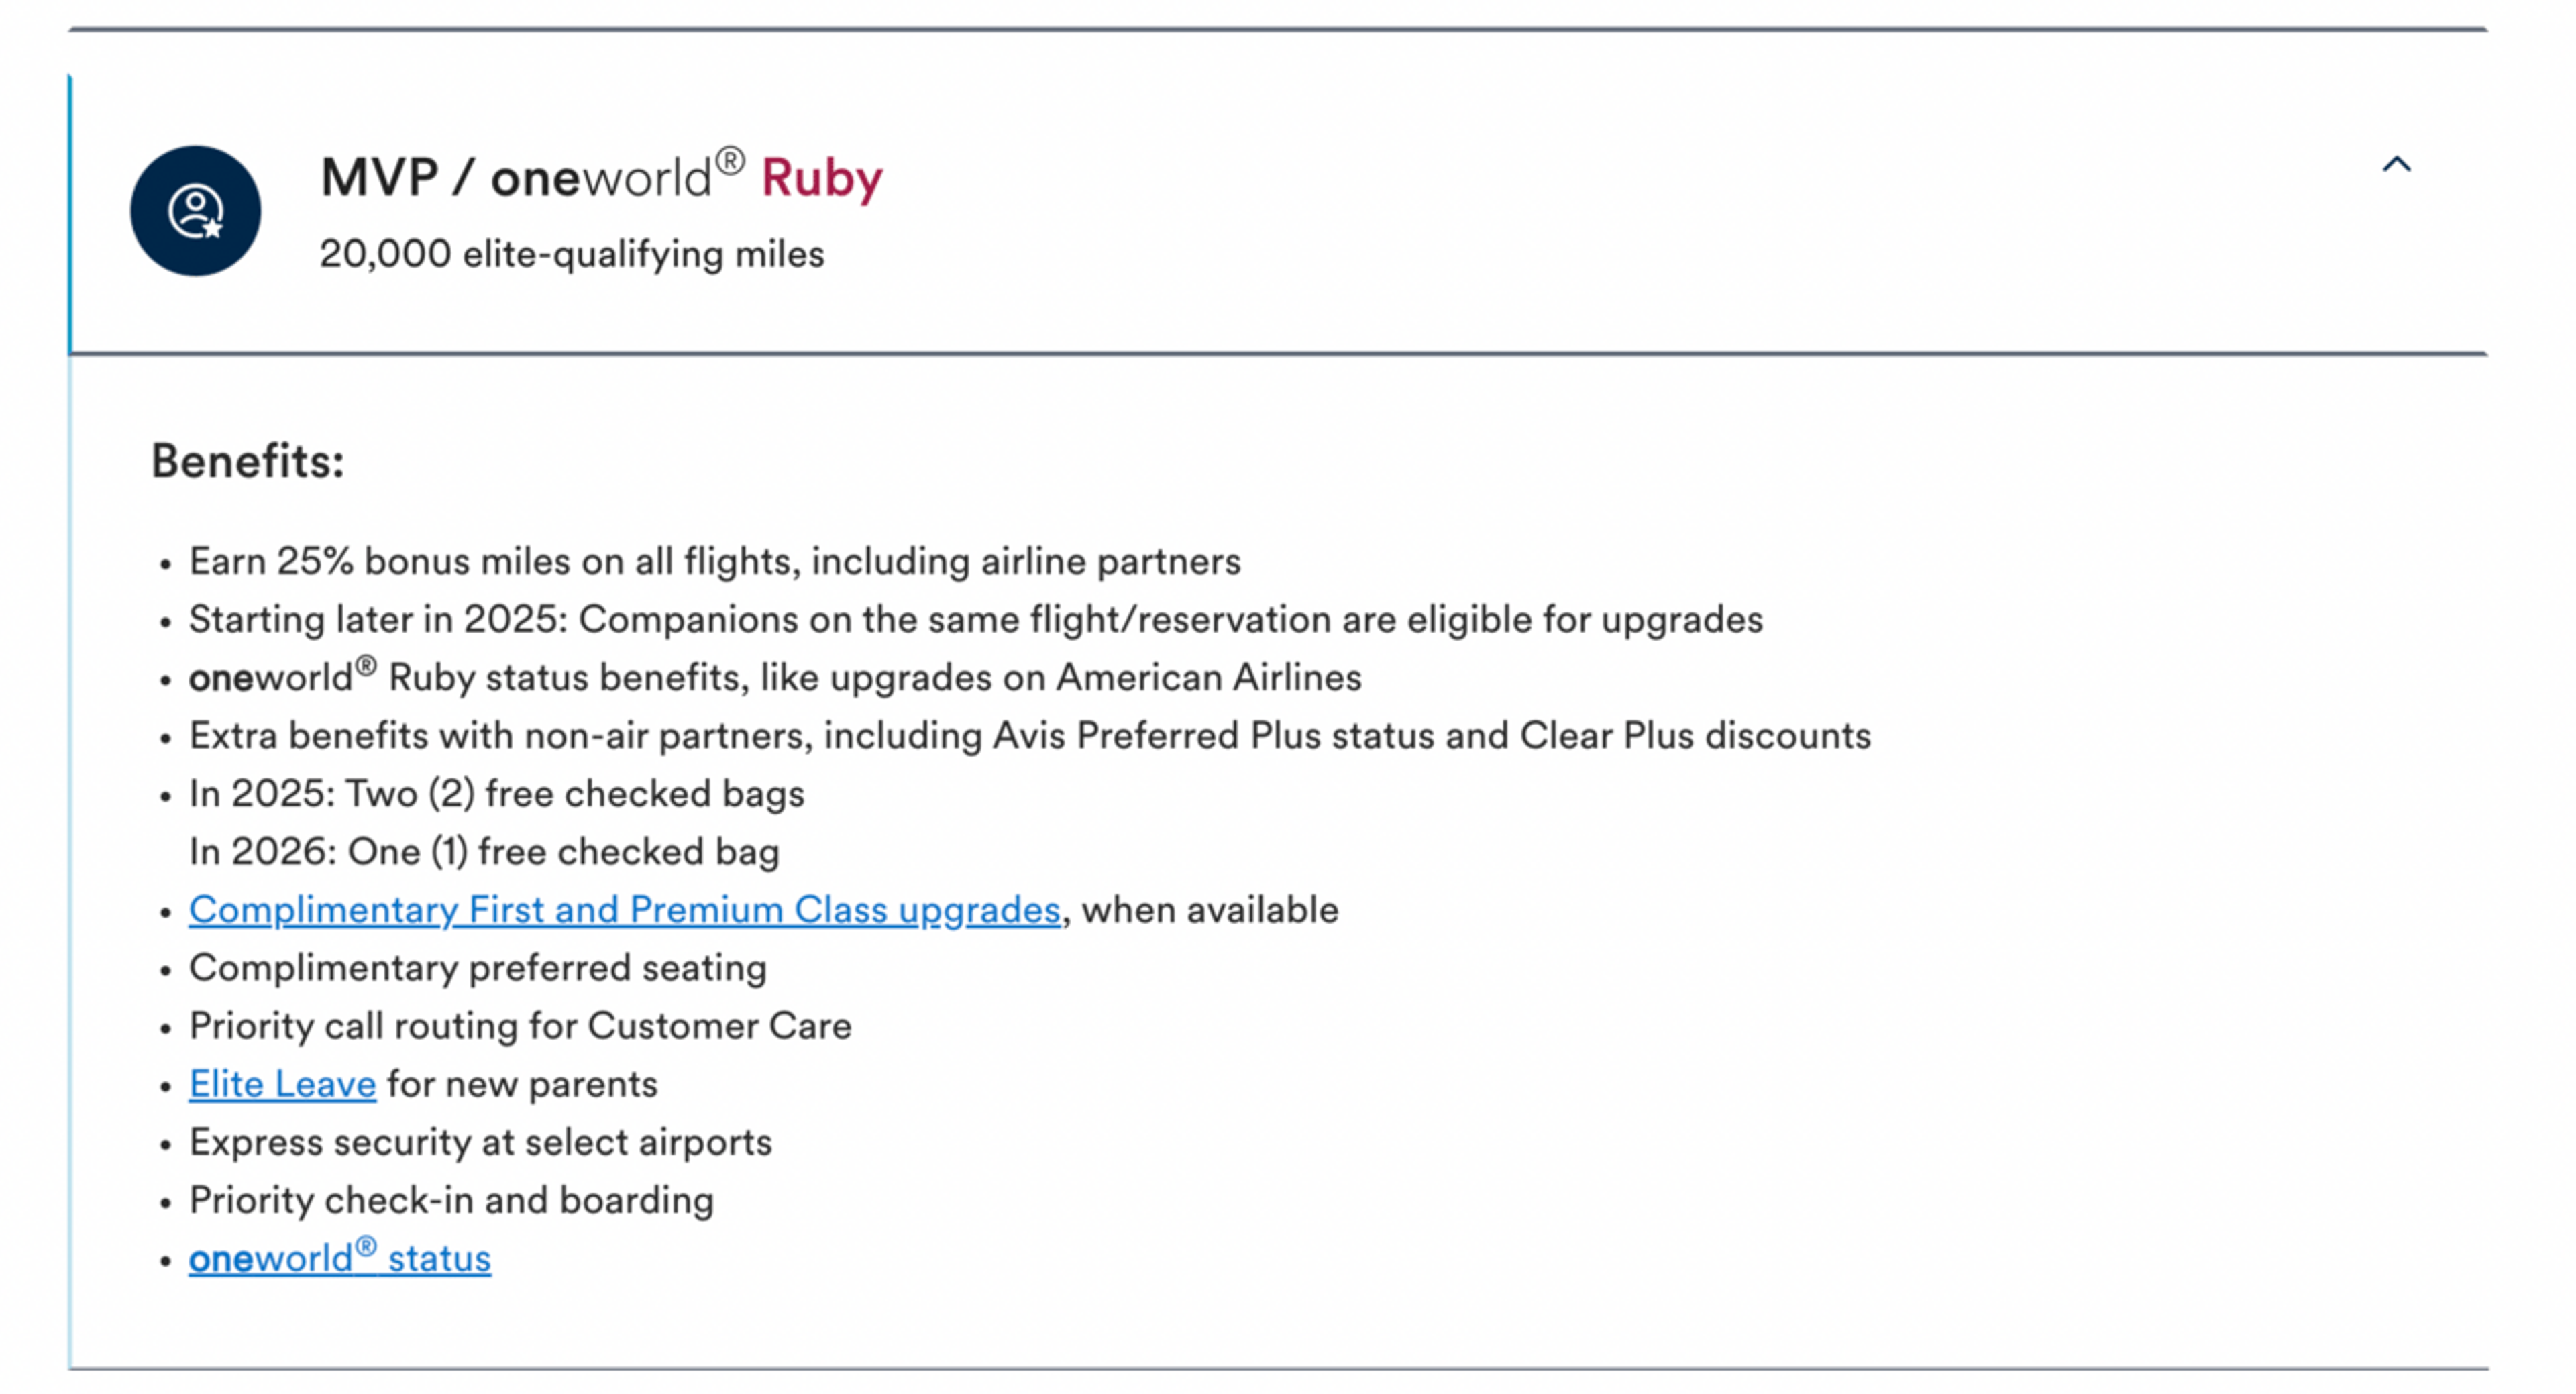
Task: Collapse the MVP Ruby section with chevron
Action: 2396,165
